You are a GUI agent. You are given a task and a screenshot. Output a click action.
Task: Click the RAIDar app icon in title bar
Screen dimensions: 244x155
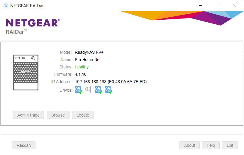click(x=5, y=6)
